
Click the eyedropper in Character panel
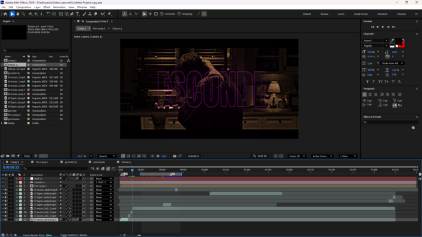(392, 40)
